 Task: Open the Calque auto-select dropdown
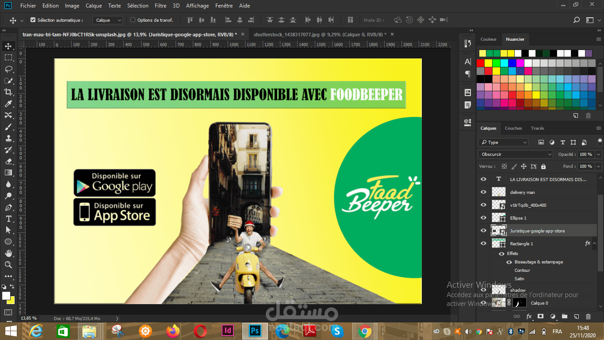(x=108, y=20)
